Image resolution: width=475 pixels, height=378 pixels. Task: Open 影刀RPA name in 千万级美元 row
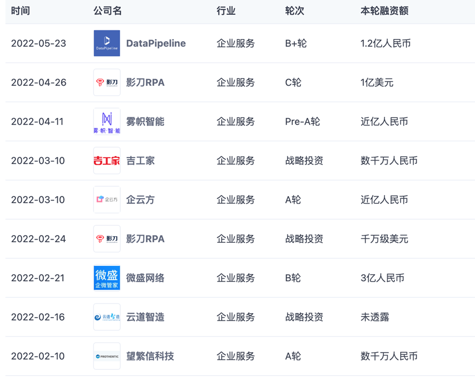pos(145,239)
